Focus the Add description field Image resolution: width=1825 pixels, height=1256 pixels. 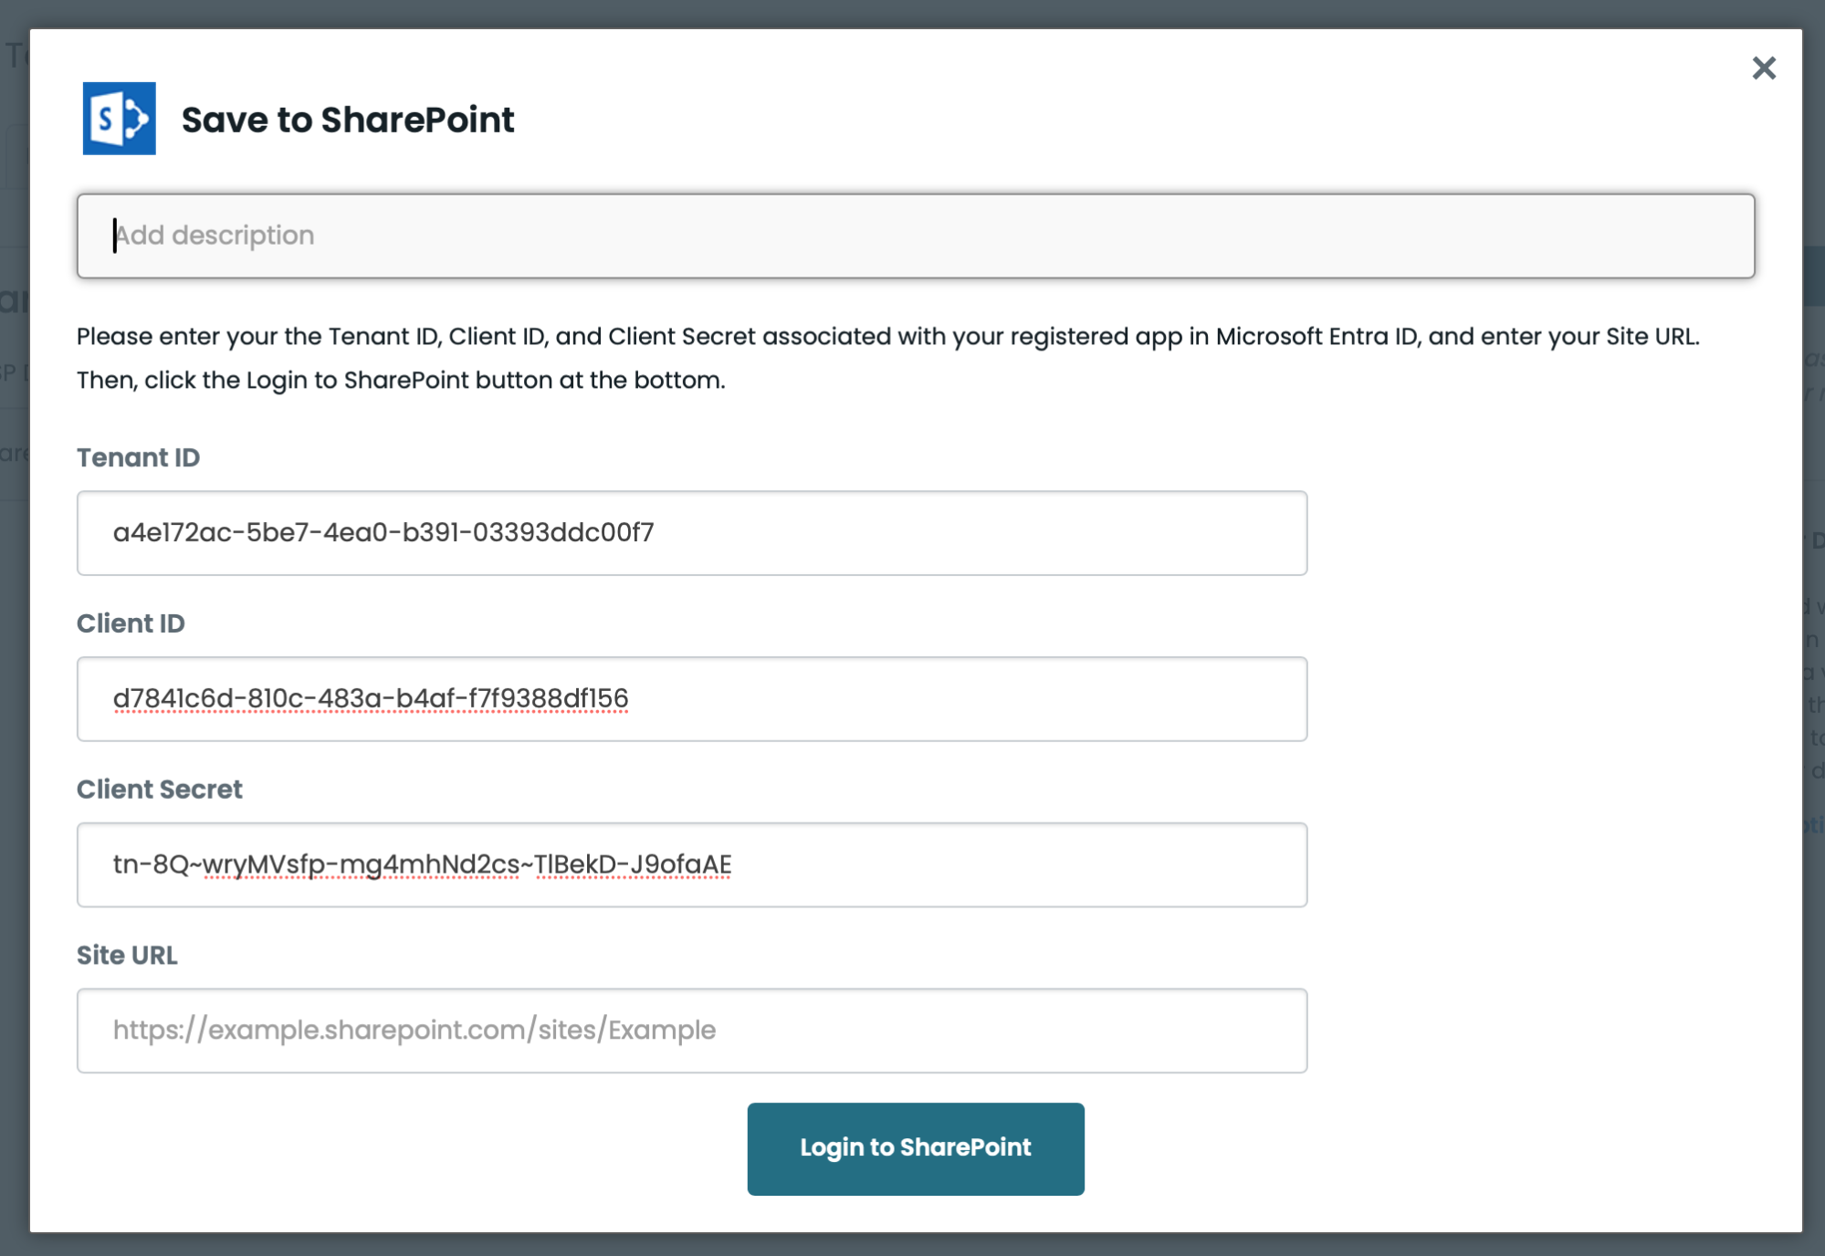coord(915,235)
